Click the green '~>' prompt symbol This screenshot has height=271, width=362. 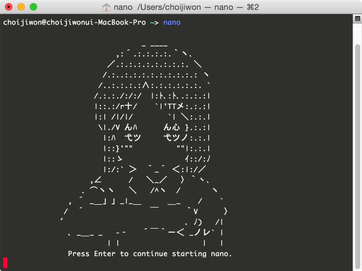click(154, 23)
